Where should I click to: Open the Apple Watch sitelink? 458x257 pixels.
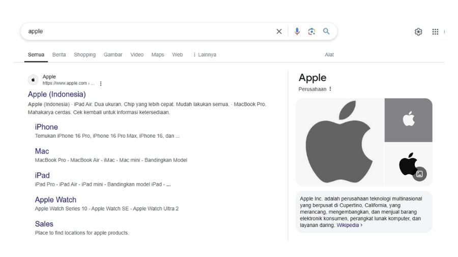click(x=55, y=200)
